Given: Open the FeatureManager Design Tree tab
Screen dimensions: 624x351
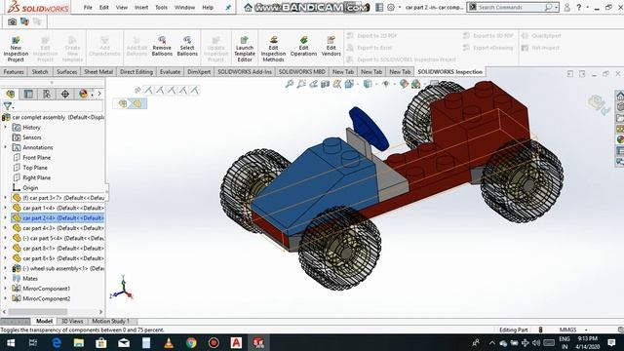Looking at the screenshot, I should 11,94.
